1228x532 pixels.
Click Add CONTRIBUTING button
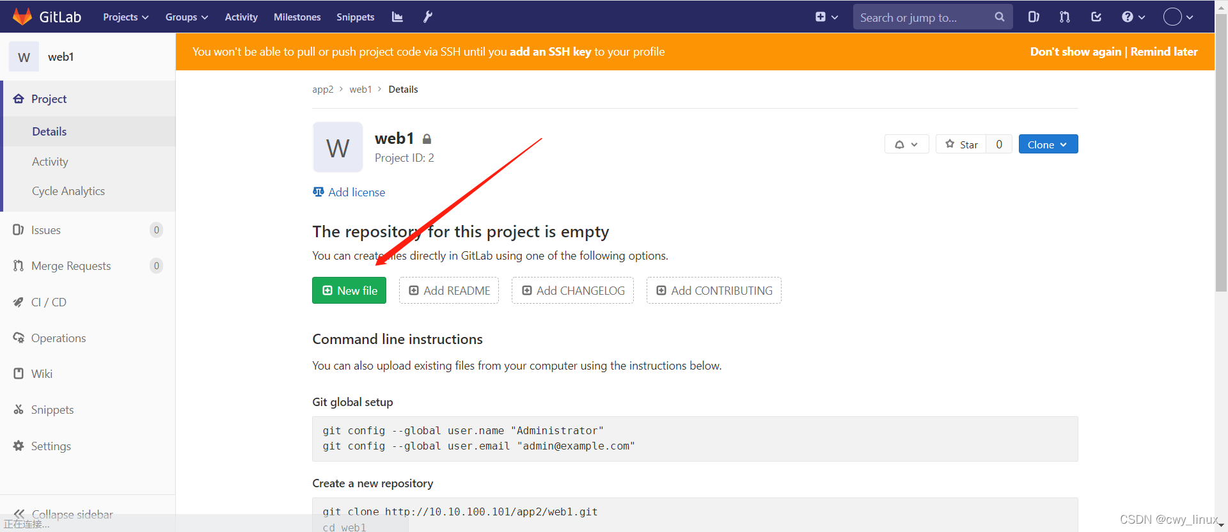click(x=714, y=290)
